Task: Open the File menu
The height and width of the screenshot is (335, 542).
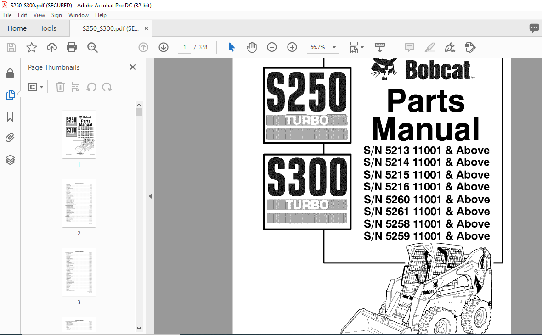Action: click(7, 15)
